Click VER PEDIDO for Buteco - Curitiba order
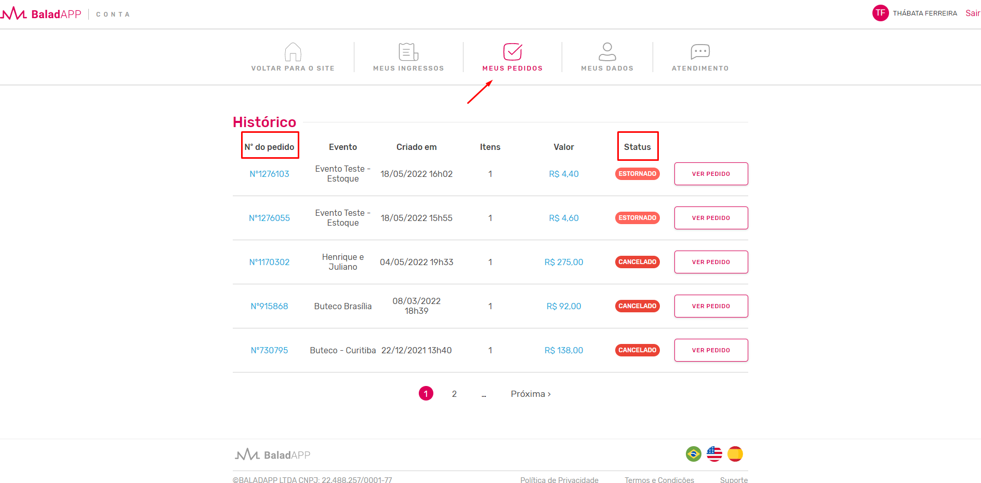This screenshot has width=981, height=483. [x=711, y=350]
